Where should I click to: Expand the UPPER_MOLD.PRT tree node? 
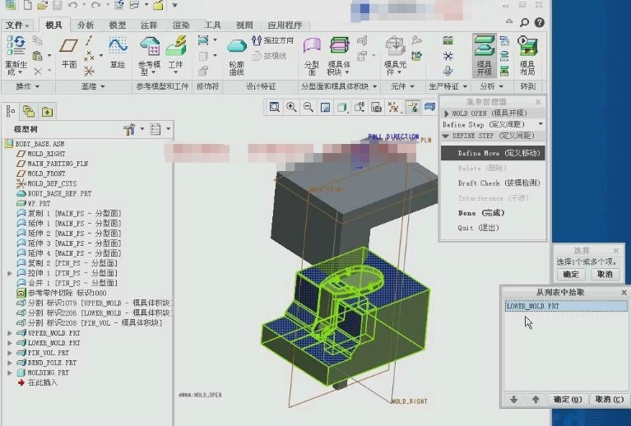click(x=10, y=333)
